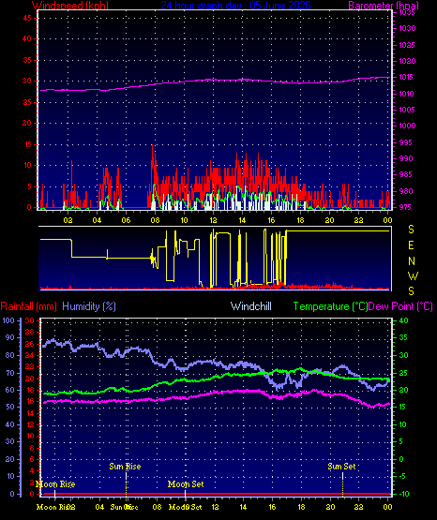Image resolution: width=437 pixels, height=520 pixels.
Task: Click the 12 hour tick on wind graph
Action: tap(213, 220)
